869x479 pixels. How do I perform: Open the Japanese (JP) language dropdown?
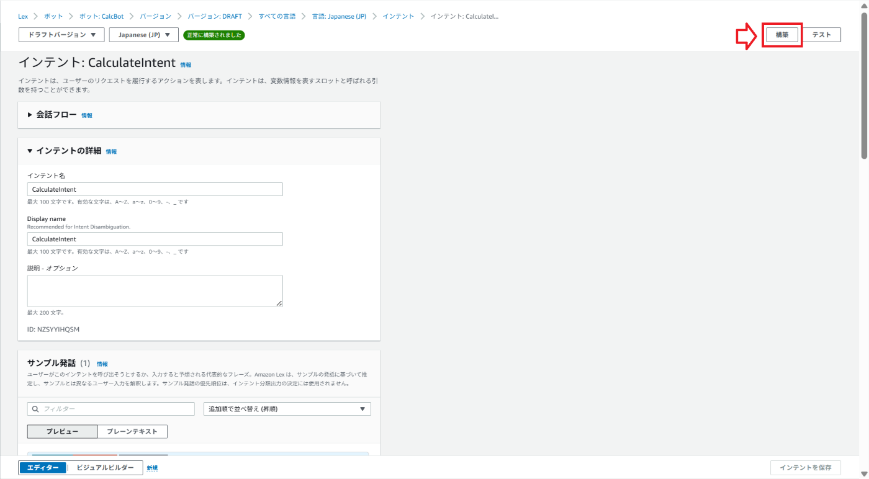[x=144, y=35]
